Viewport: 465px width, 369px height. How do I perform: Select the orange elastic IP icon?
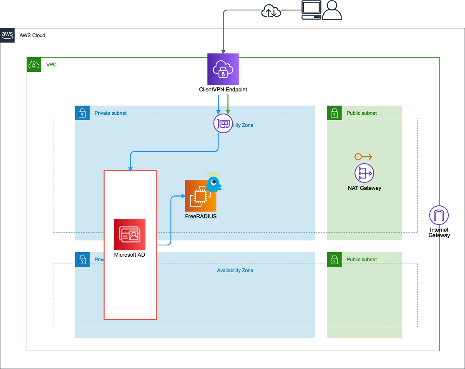click(x=363, y=157)
